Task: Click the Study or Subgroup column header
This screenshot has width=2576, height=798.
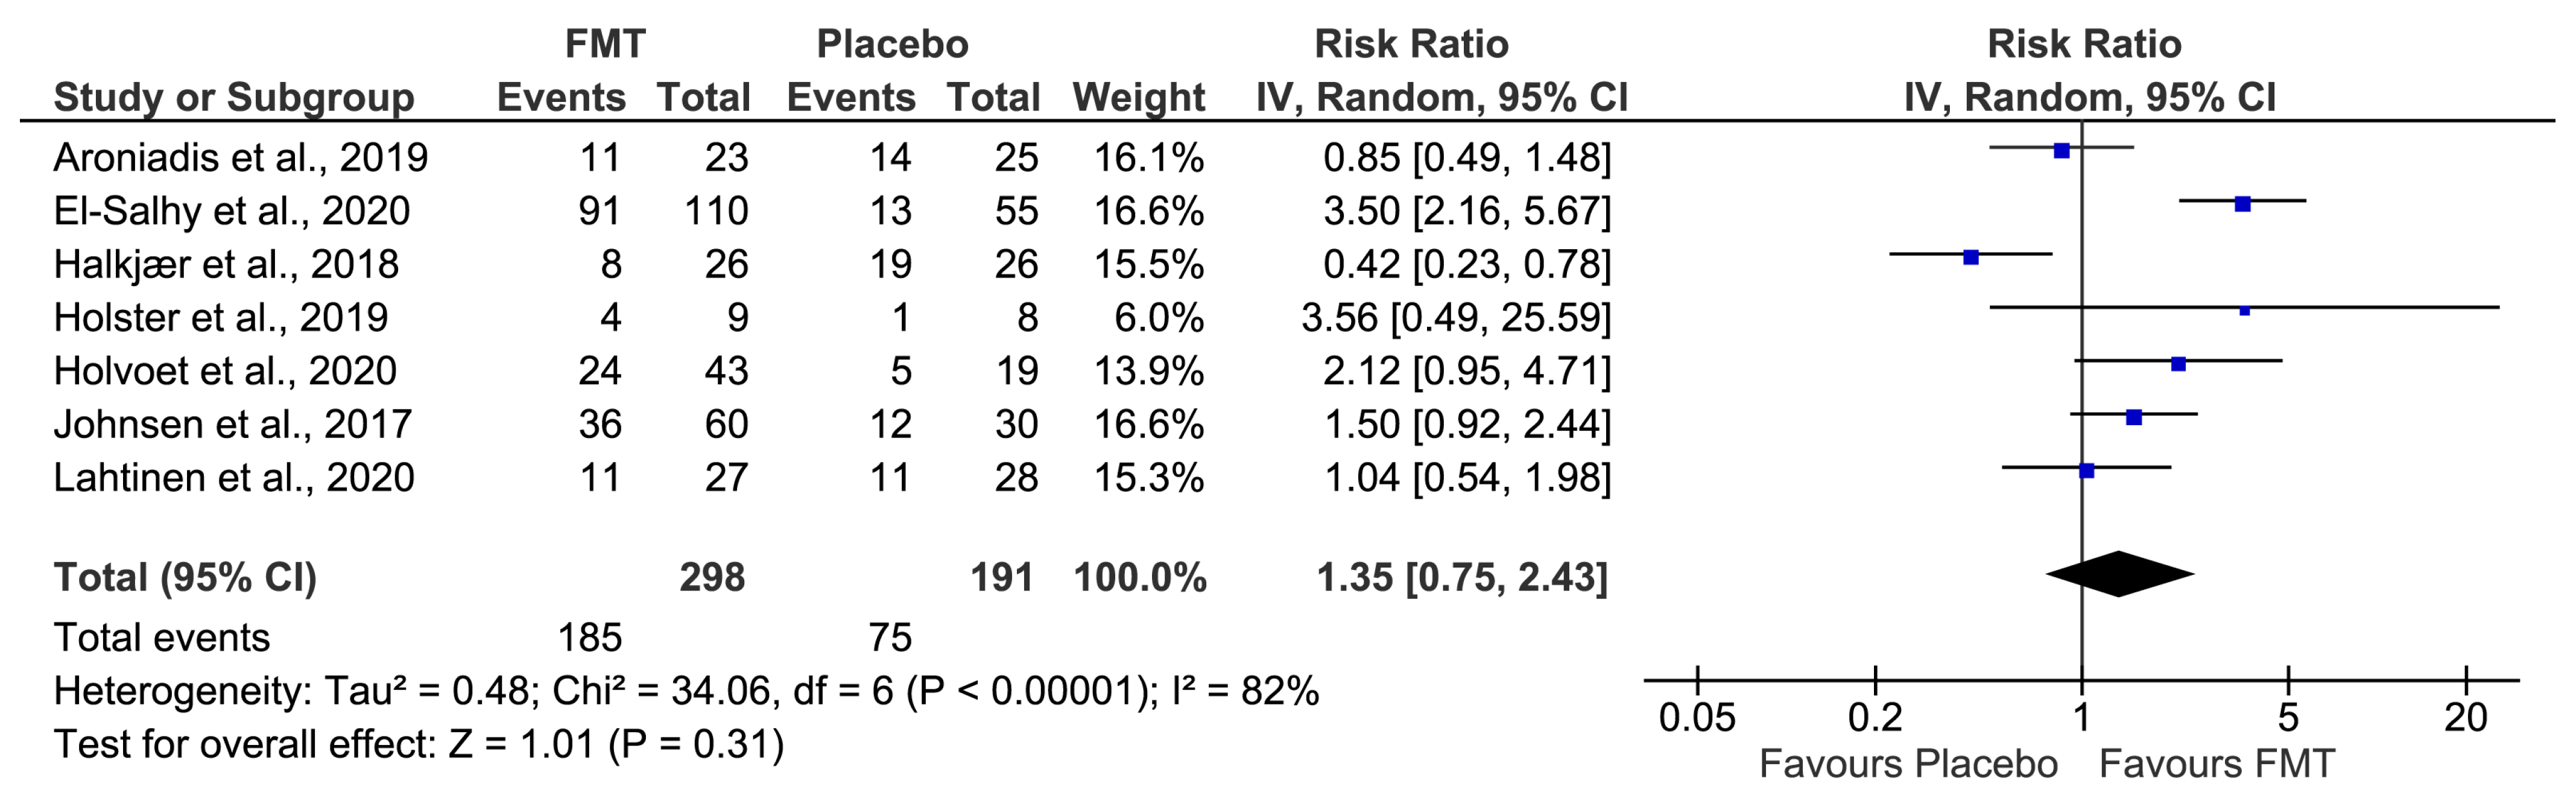Action: coord(233,97)
